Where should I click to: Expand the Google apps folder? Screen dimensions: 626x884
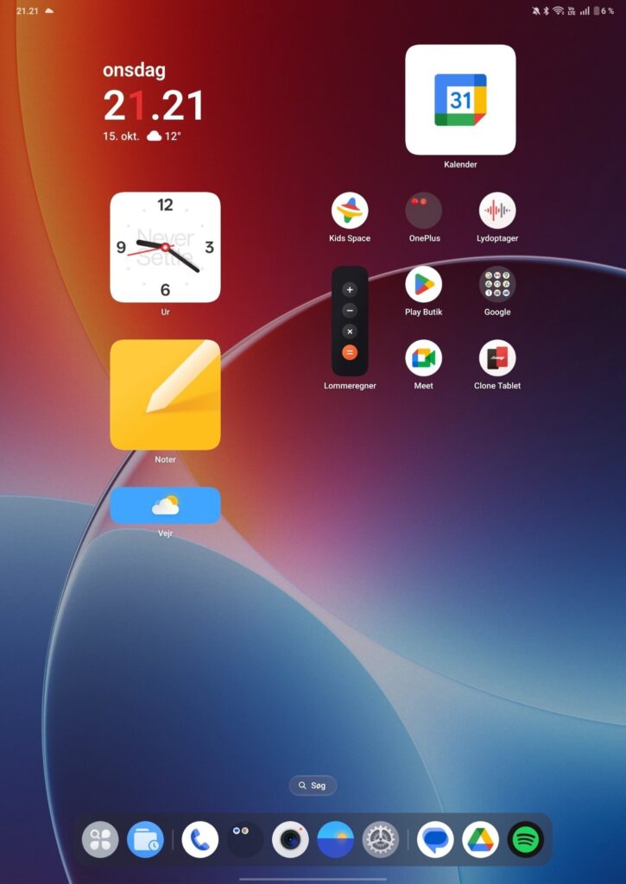tap(497, 284)
